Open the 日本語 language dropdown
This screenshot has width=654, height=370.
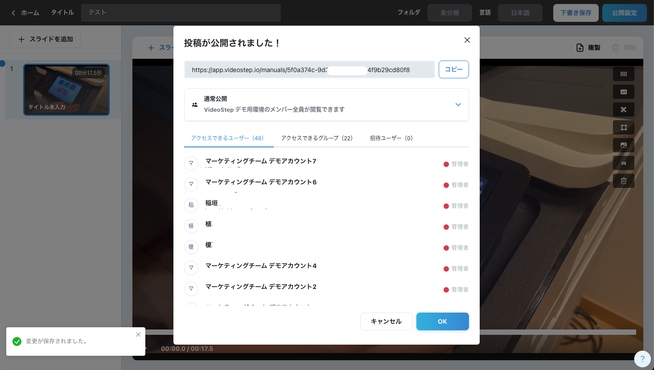520,13
